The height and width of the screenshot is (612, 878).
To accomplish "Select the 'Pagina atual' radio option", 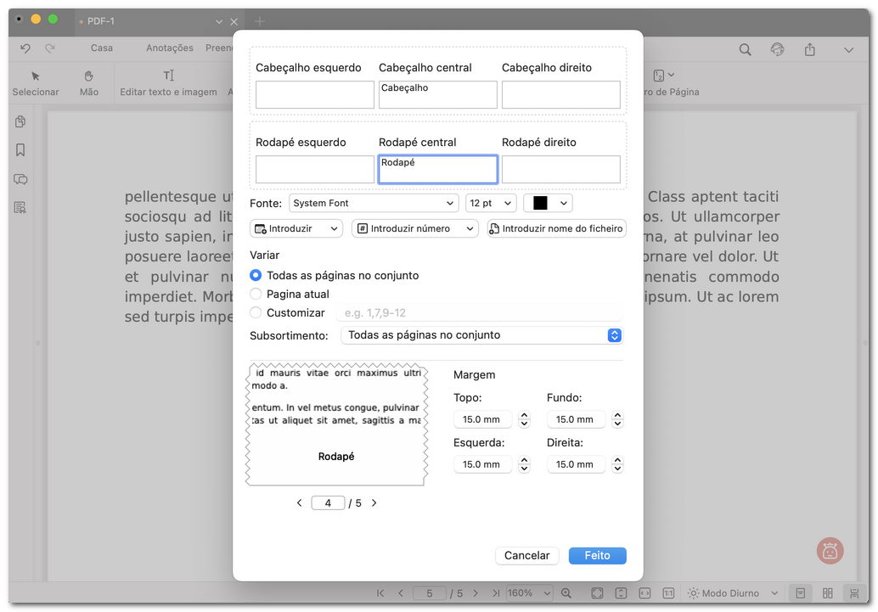I will click(x=256, y=295).
